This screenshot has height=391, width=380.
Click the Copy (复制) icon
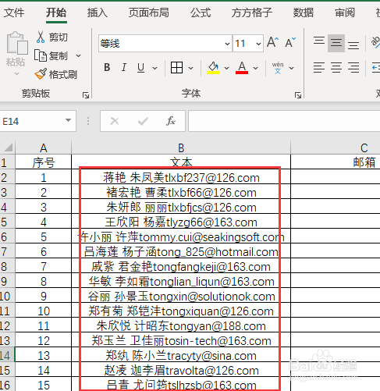tap(41, 55)
